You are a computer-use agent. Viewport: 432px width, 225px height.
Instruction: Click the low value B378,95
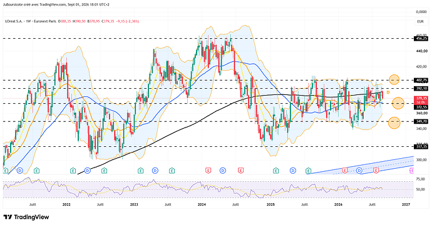point(94,21)
